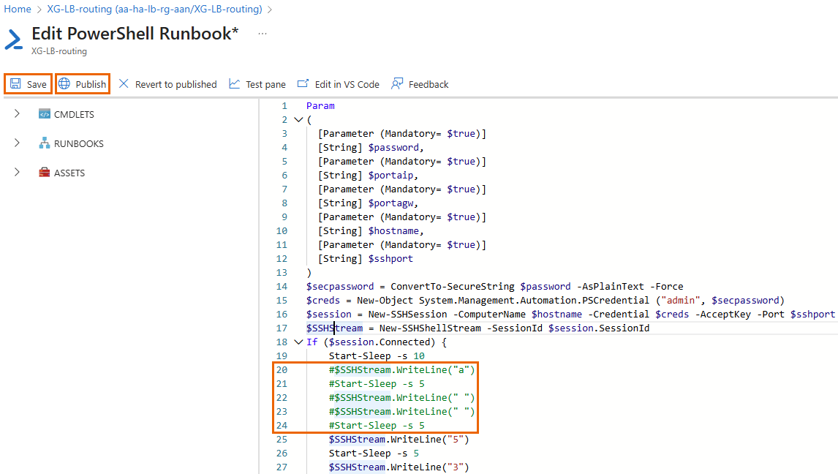Expand the CMDLETS section

point(16,113)
